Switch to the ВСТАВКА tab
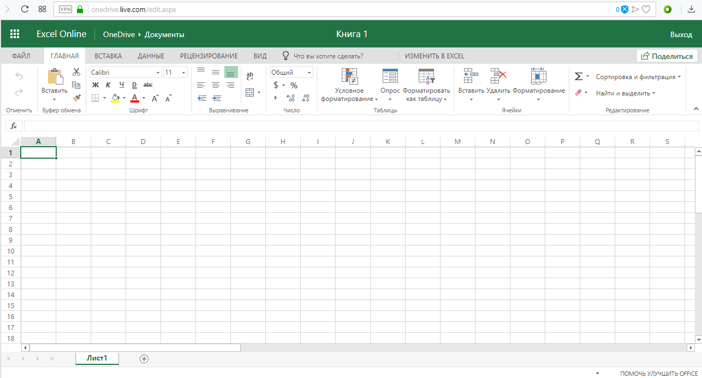 [108, 56]
